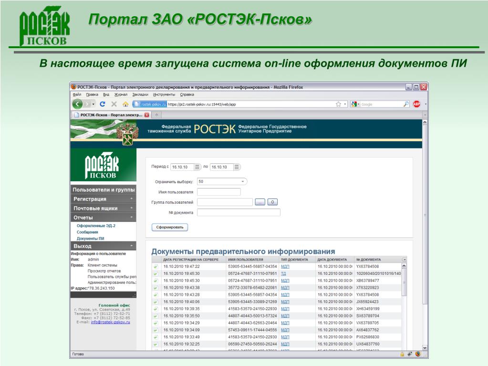488x366 pixels.
Task: Open the ТД document type link
Action: coord(283,273)
